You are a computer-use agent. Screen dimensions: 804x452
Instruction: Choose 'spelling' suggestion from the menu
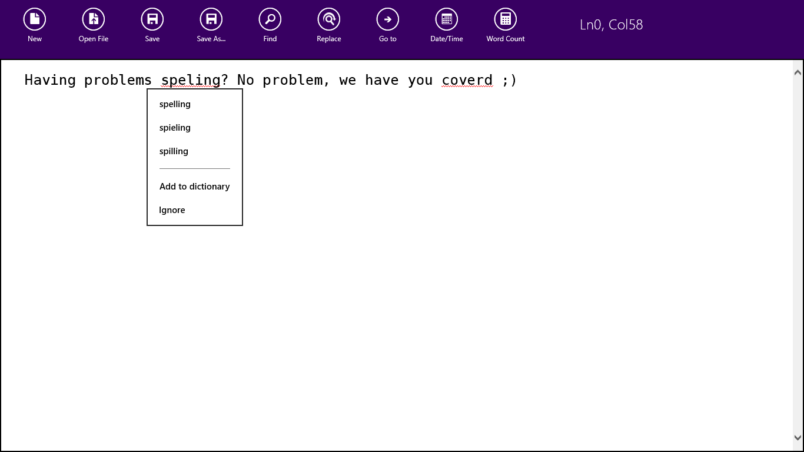[x=175, y=104]
